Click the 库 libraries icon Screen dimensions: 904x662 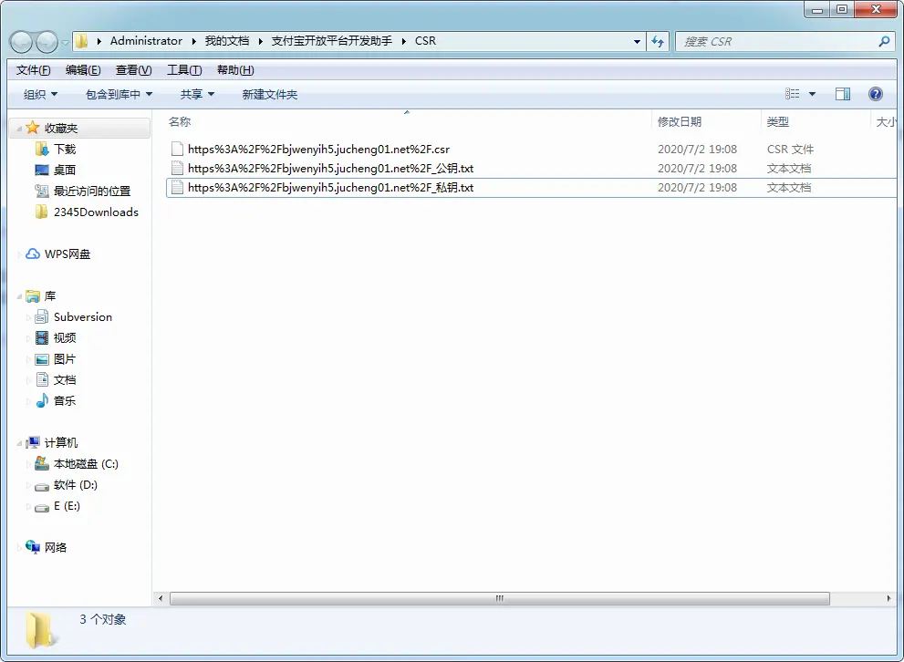pyautogui.click(x=33, y=296)
